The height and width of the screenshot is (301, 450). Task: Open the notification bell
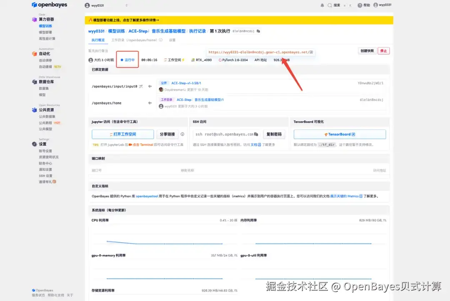pyautogui.click(x=322, y=5)
